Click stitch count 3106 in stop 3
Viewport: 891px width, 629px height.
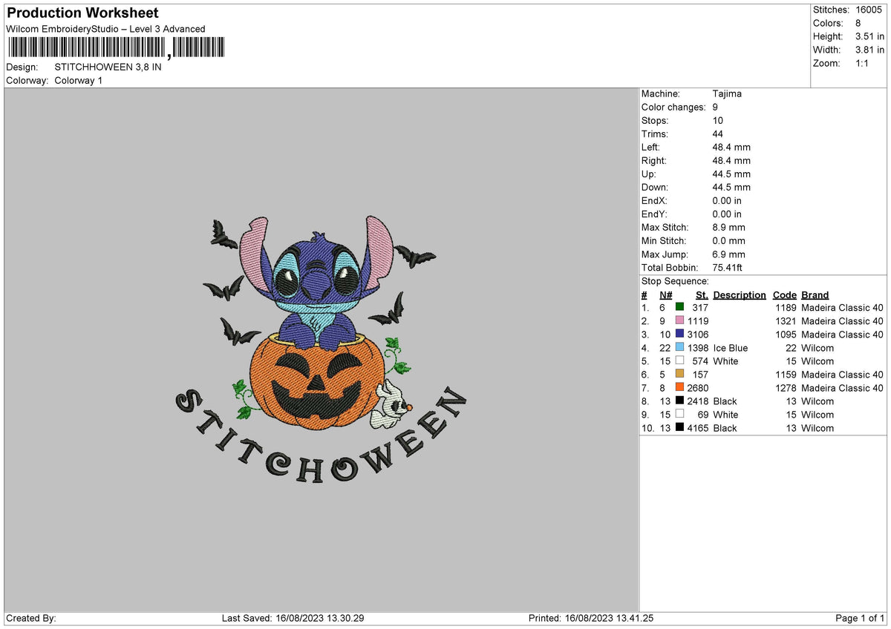698,335
